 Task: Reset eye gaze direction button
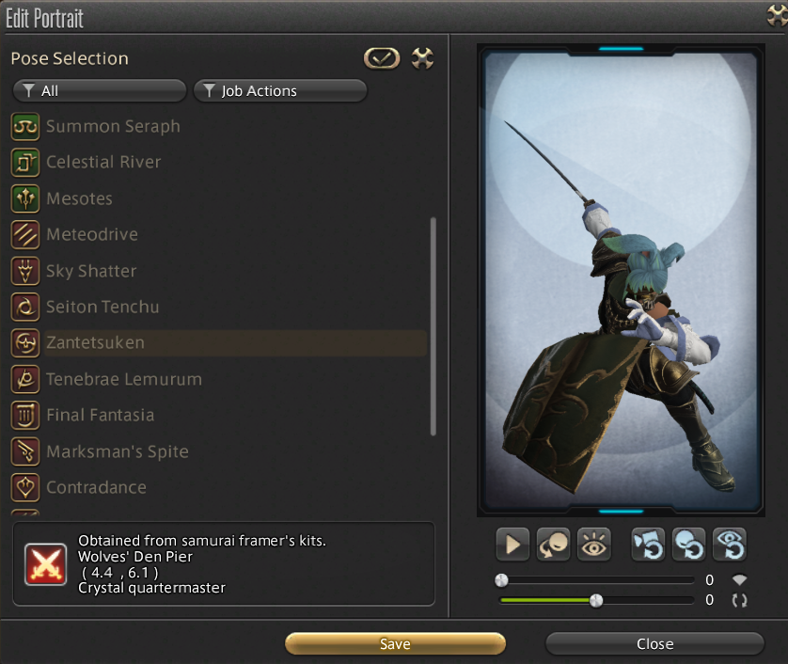(x=730, y=545)
